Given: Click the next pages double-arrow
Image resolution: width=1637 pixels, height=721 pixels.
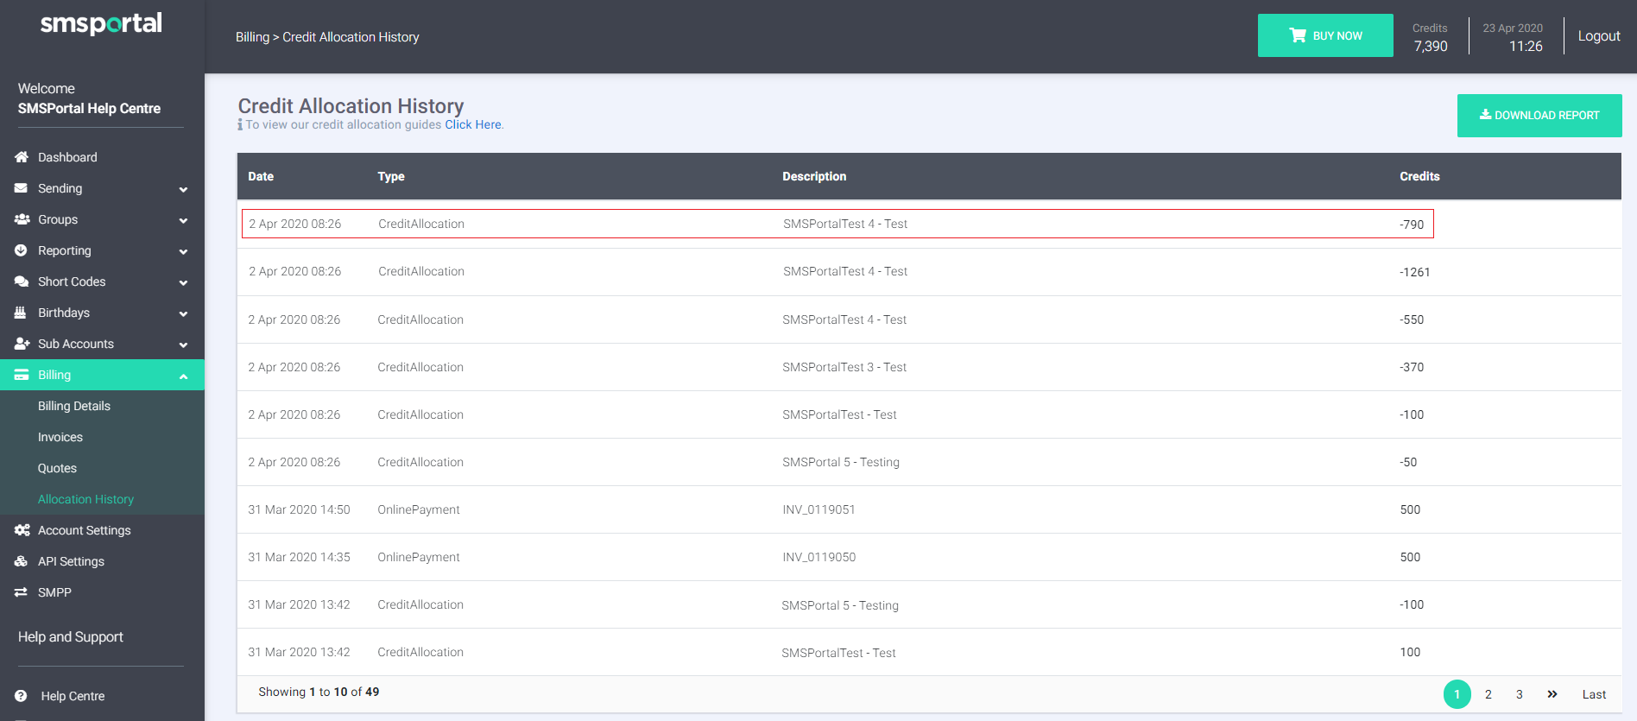Looking at the screenshot, I should click(1552, 694).
